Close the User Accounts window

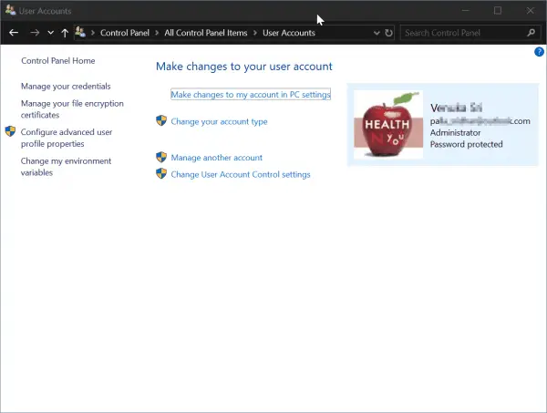[531, 10]
